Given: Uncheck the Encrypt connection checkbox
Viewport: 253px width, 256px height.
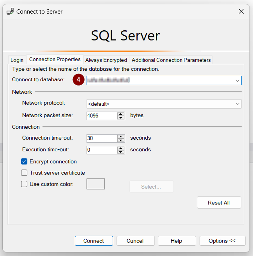Looking at the screenshot, I should pos(24,162).
